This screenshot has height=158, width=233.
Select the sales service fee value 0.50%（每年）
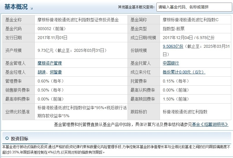pos(51,90)
